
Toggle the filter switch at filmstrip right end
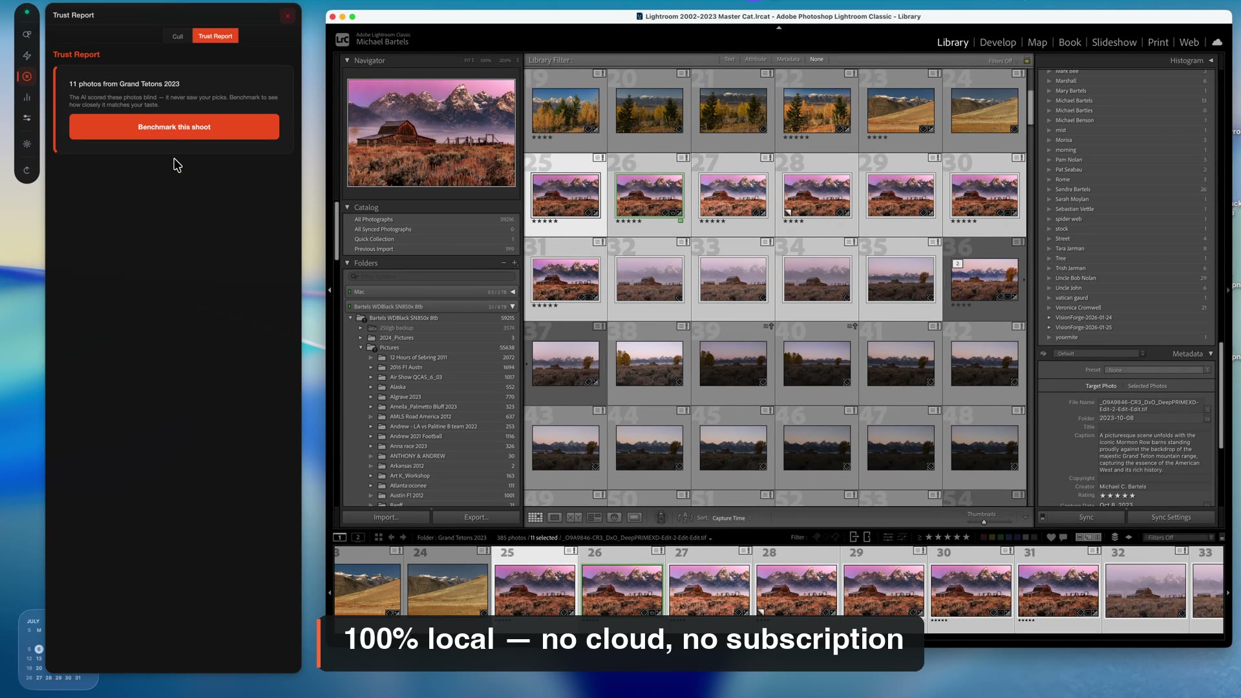coord(1222,537)
